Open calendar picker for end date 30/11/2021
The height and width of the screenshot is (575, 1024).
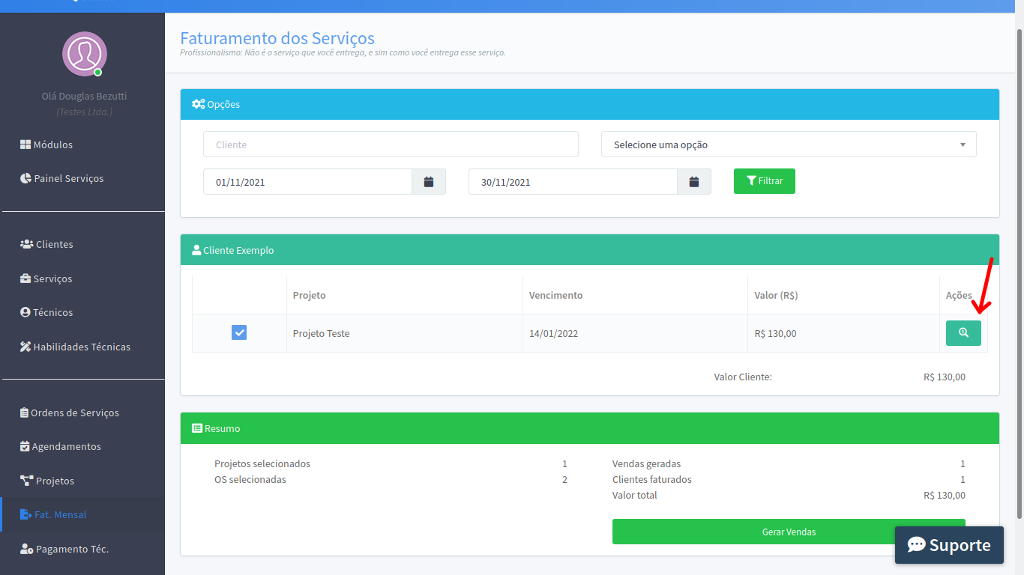[694, 182]
